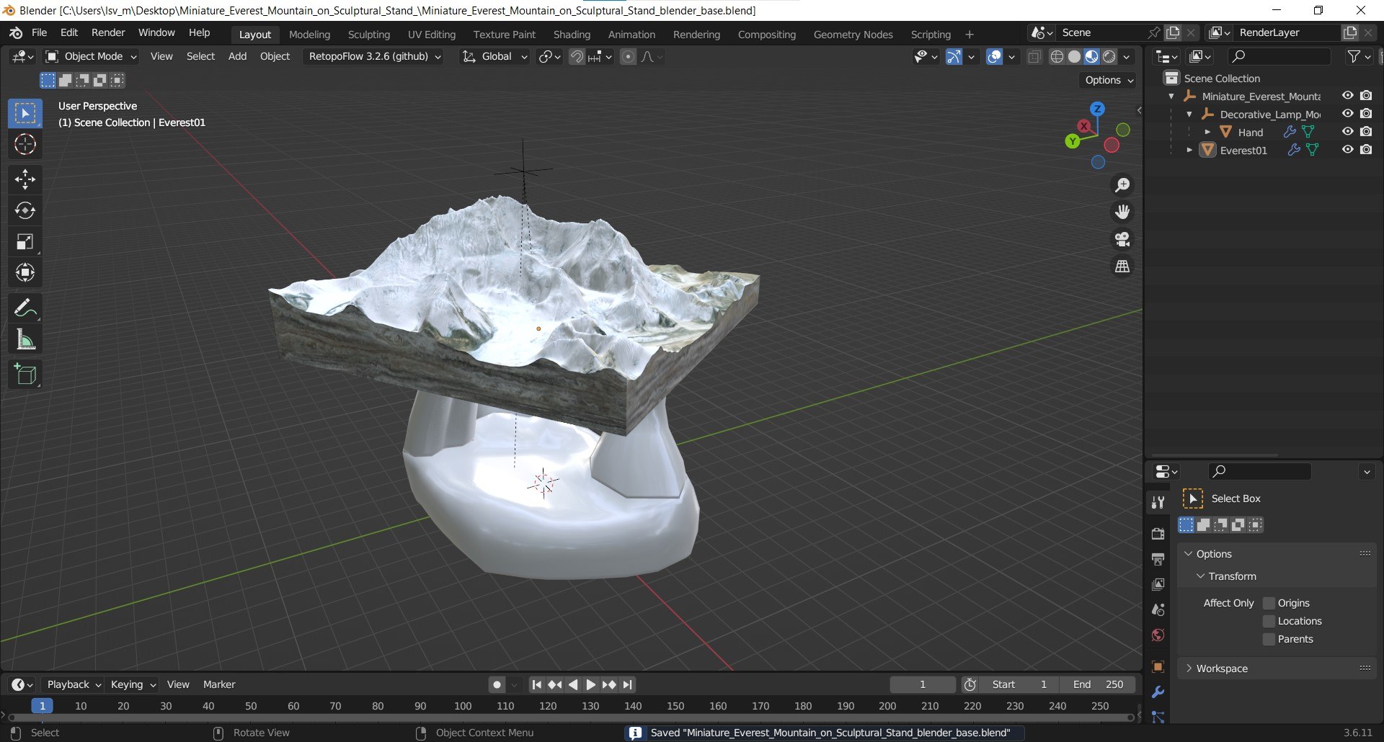Open the RetopoFlow 3.2.6 dropdown
The height and width of the screenshot is (742, 1384).
(375, 56)
